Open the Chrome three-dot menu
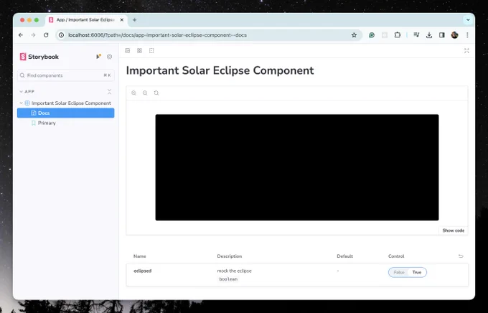The image size is (488, 313). click(x=467, y=35)
